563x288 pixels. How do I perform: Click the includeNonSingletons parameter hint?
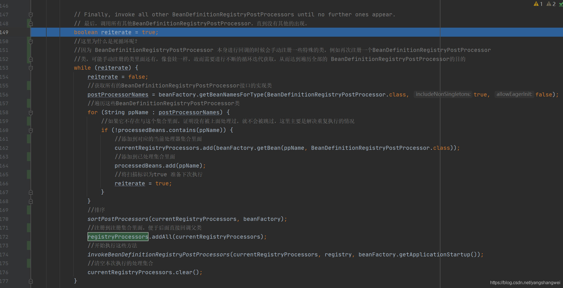click(x=443, y=94)
